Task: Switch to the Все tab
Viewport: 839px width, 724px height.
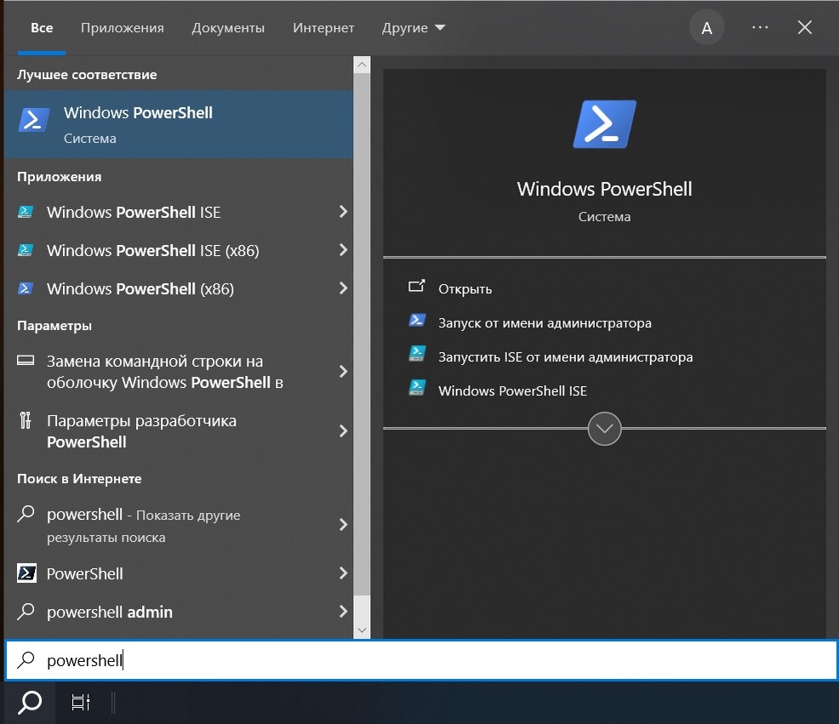Action: tap(42, 28)
